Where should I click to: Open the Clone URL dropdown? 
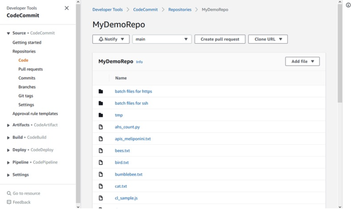tap(268, 39)
